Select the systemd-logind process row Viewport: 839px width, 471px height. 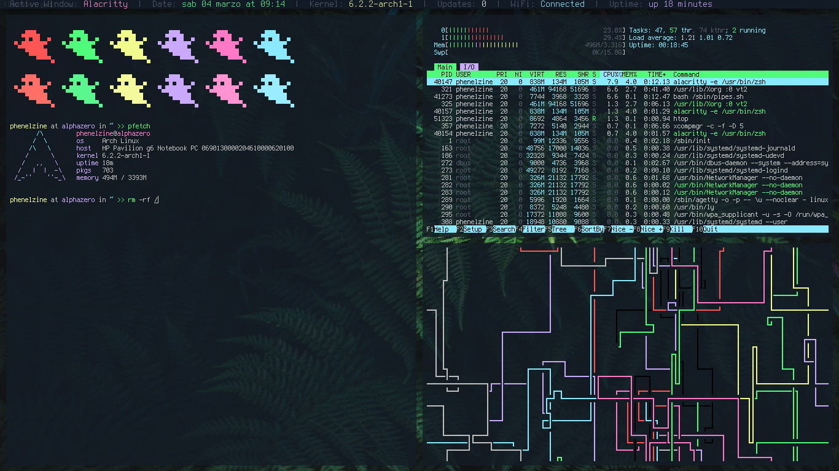[627, 170]
